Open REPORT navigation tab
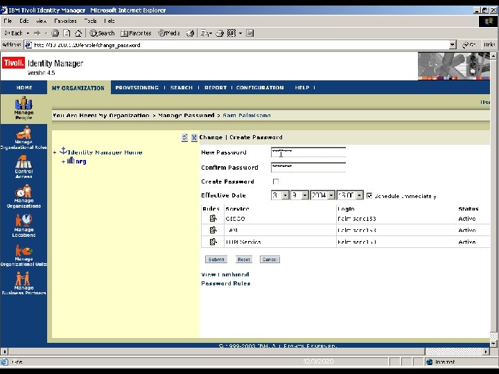This screenshot has width=499, height=374. pyautogui.click(x=216, y=87)
